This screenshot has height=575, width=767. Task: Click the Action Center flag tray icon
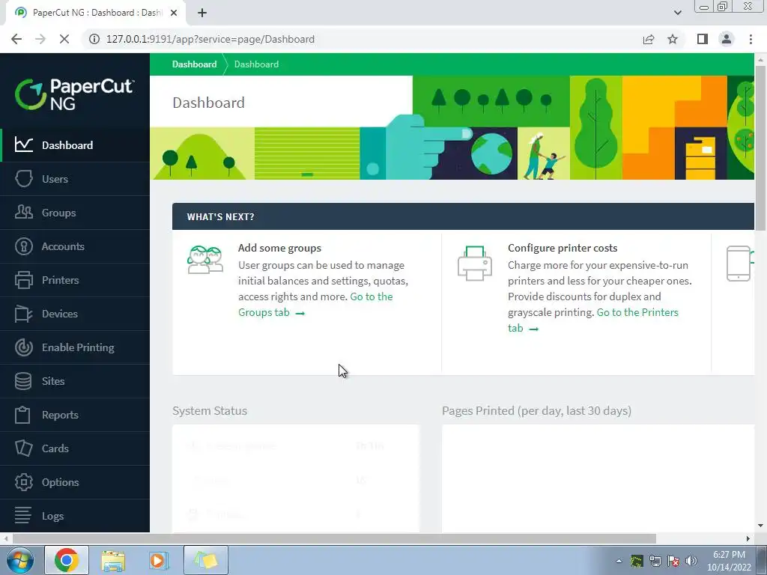coord(673,561)
